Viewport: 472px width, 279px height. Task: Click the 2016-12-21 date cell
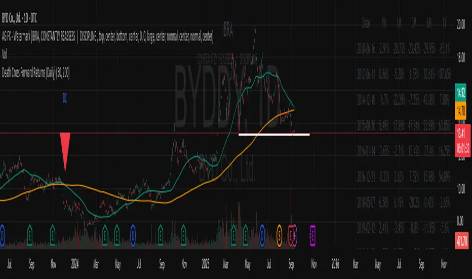366,176
